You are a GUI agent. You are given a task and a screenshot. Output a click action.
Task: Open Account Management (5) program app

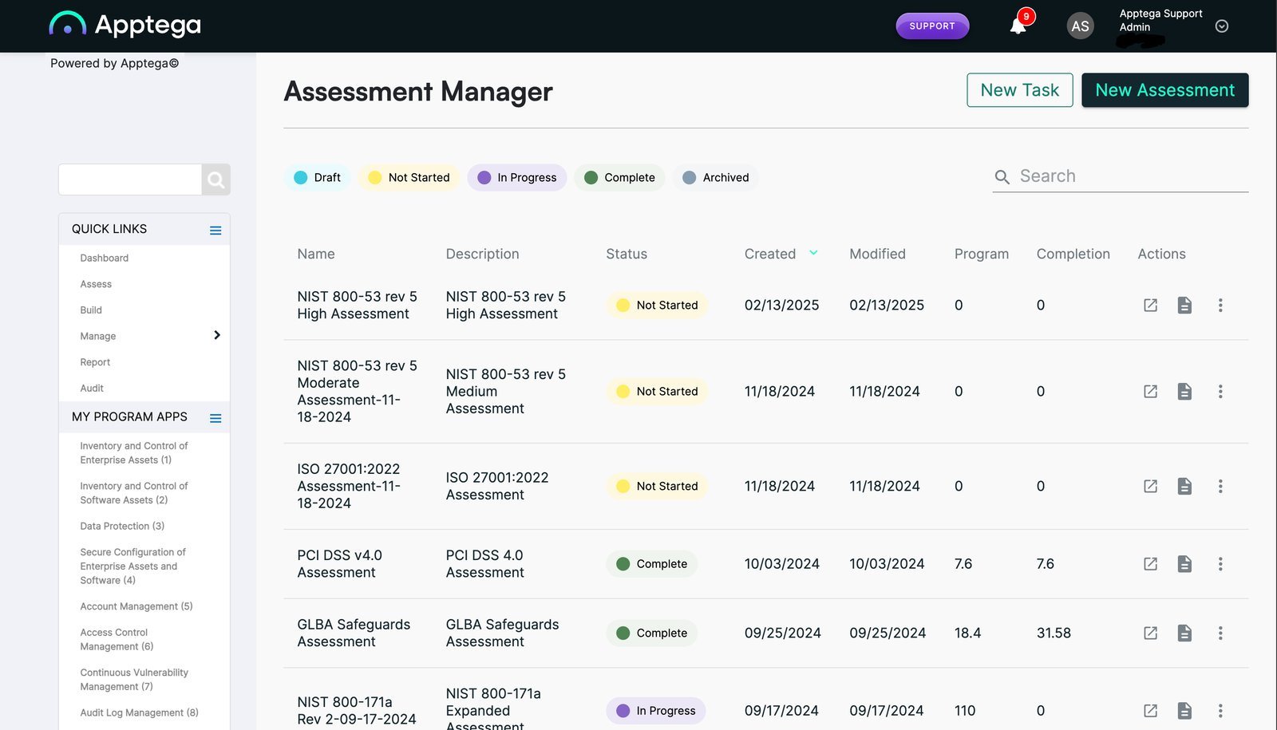pyautogui.click(x=136, y=606)
